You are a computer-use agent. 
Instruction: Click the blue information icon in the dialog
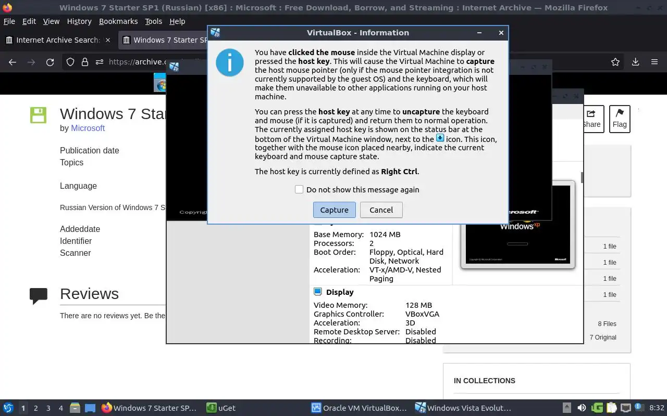[230, 62]
